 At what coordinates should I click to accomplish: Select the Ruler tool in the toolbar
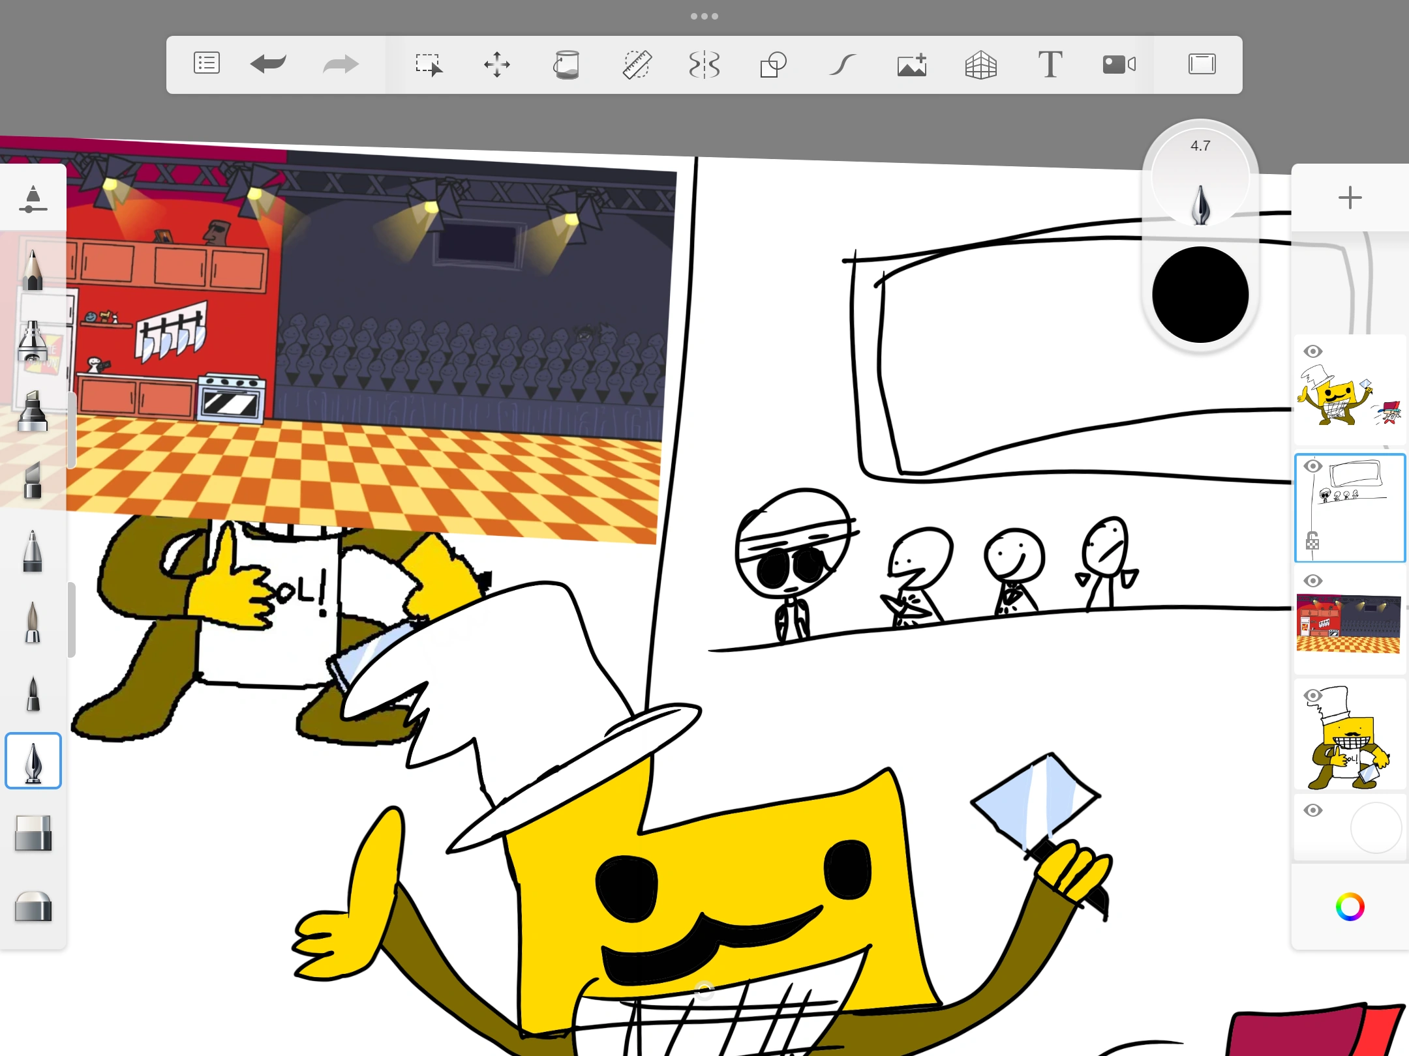636,65
